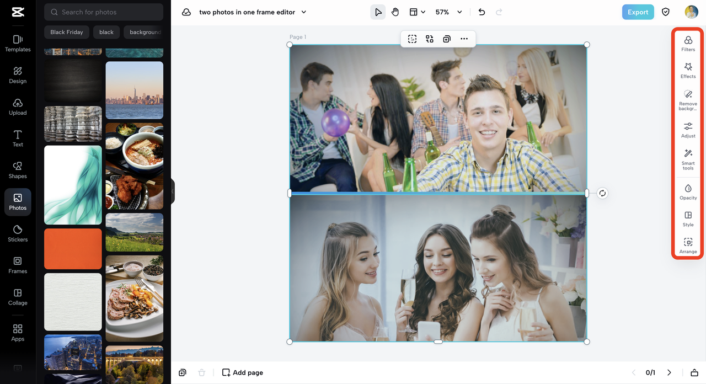Open the layout resize dropdown
The width and height of the screenshot is (706, 384).
pos(417,12)
